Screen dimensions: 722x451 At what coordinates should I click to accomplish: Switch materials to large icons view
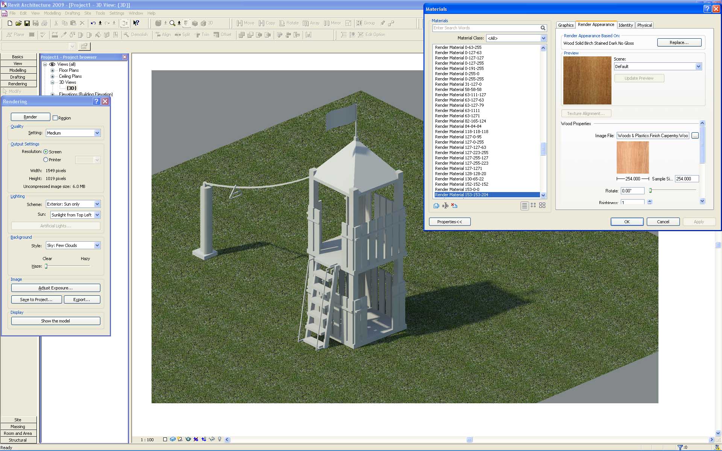click(542, 206)
